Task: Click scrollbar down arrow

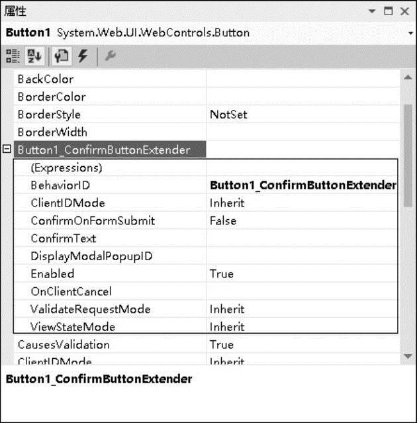Action: (x=408, y=356)
